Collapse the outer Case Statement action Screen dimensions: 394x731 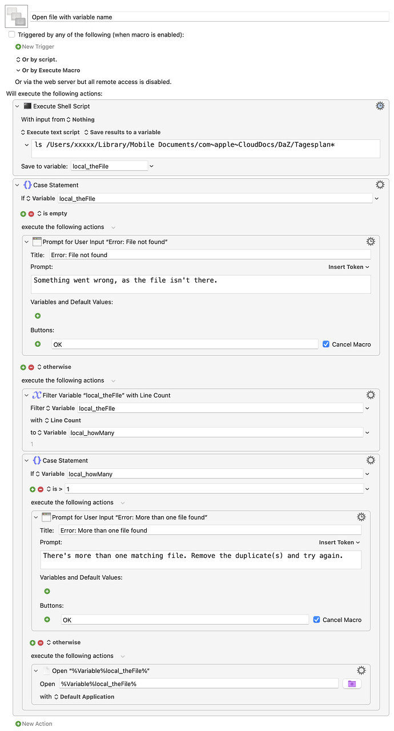(x=17, y=185)
